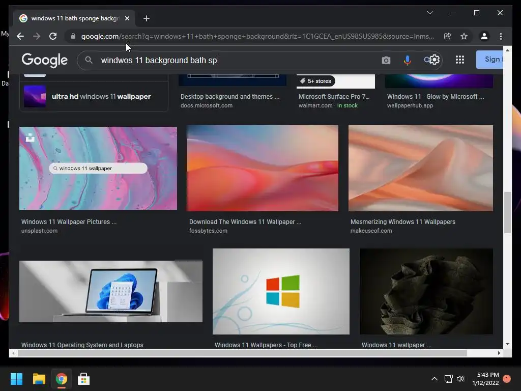Open Windows 11 Wallpaper Pictures unsplash link
Viewport: 521px width, 391px height.
[69, 222]
